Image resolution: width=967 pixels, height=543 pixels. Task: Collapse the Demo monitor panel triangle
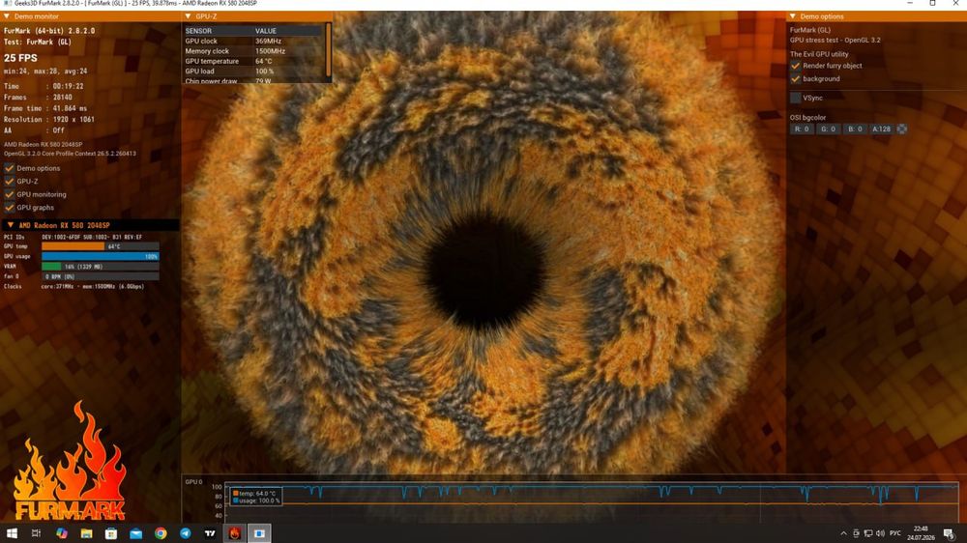(x=7, y=16)
